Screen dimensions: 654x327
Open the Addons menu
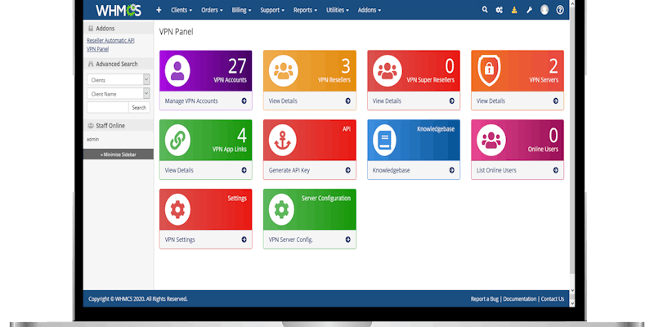[x=370, y=10]
